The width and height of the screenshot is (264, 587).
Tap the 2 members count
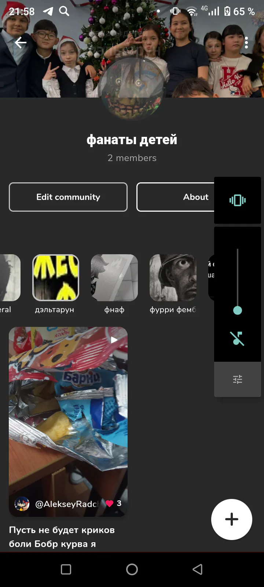point(132,158)
